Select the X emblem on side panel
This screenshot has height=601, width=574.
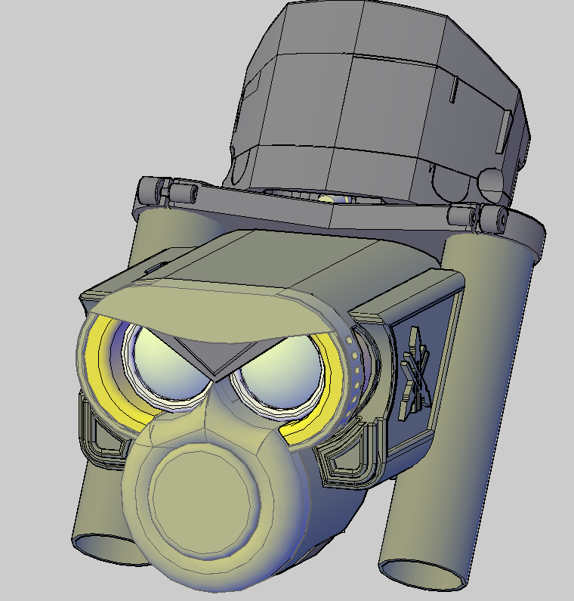pyautogui.click(x=415, y=373)
